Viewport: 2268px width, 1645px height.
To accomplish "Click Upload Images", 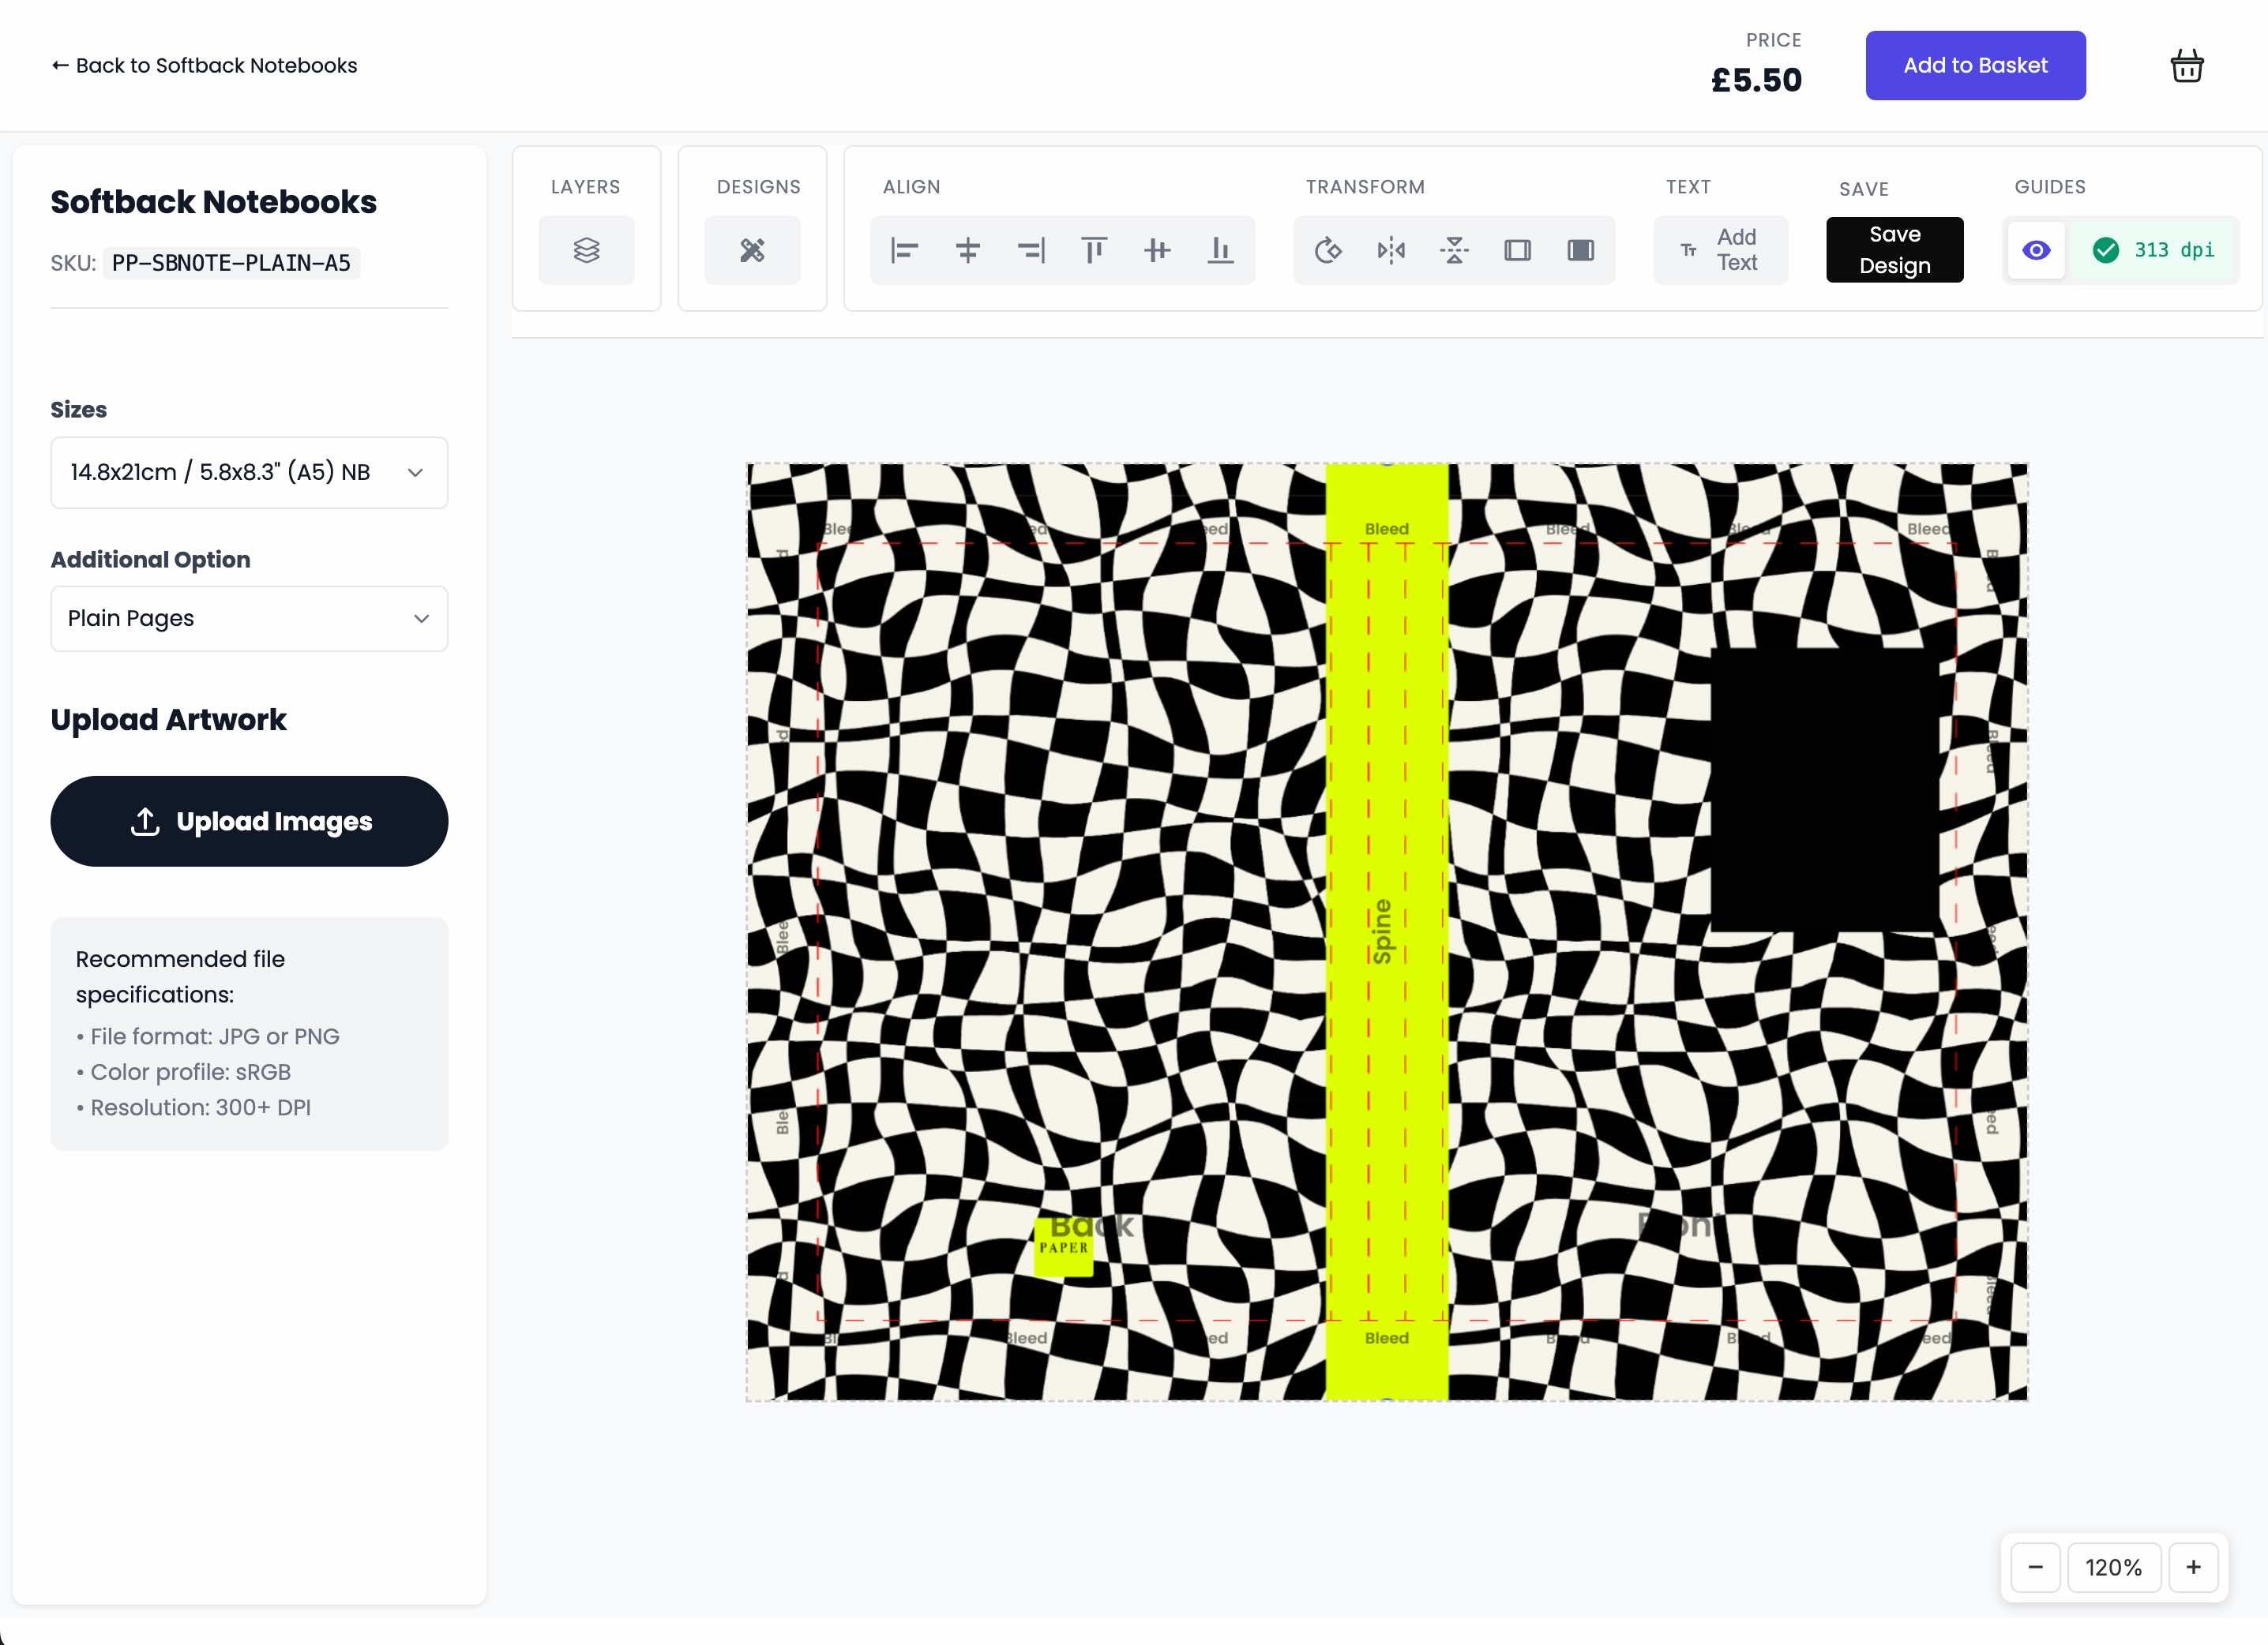I will pos(249,820).
